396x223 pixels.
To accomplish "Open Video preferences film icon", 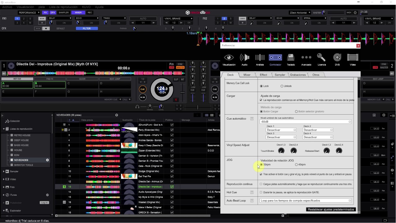I will pyautogui.click(x=352, y=58).
